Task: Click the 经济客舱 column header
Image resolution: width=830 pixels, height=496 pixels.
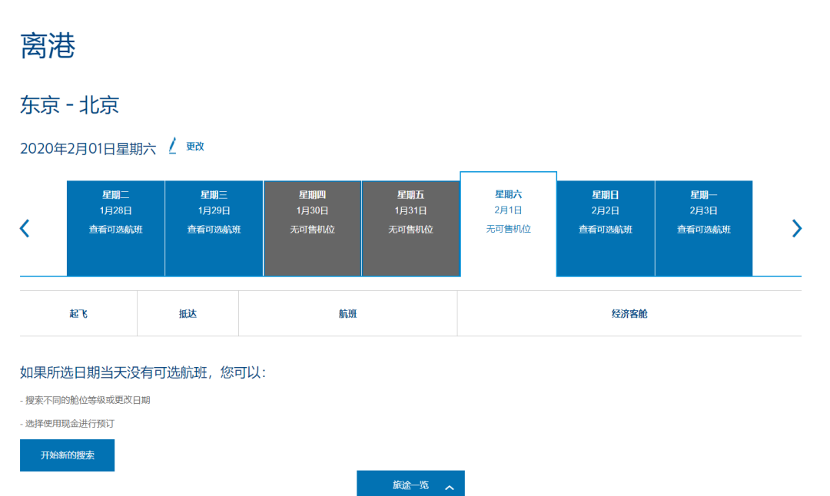Action: coord(629,313)
